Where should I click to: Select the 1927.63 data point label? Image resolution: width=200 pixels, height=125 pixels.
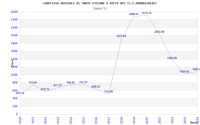121,36
